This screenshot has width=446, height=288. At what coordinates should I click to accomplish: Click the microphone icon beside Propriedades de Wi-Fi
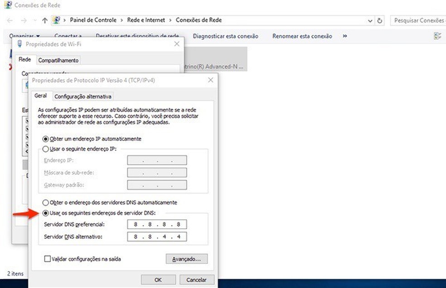tap(19, 44)
